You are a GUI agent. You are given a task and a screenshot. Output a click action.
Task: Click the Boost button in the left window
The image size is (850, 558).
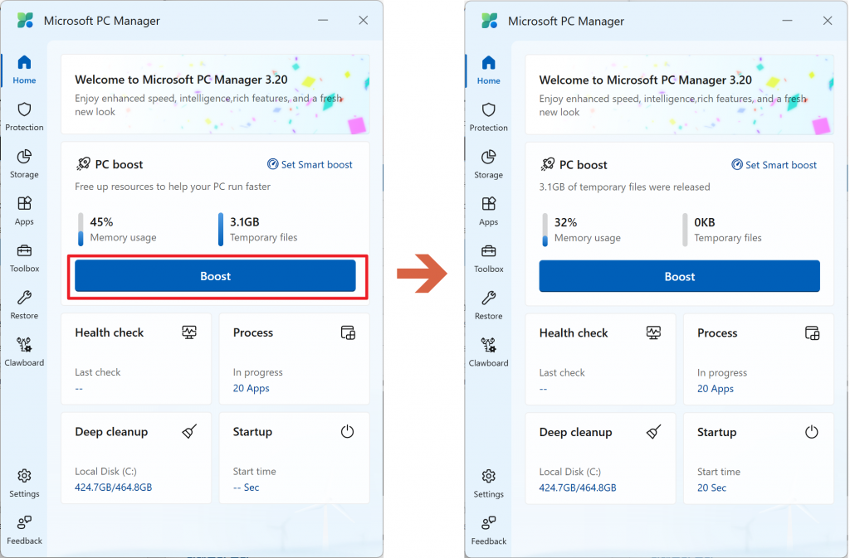[x=215, y=276]
